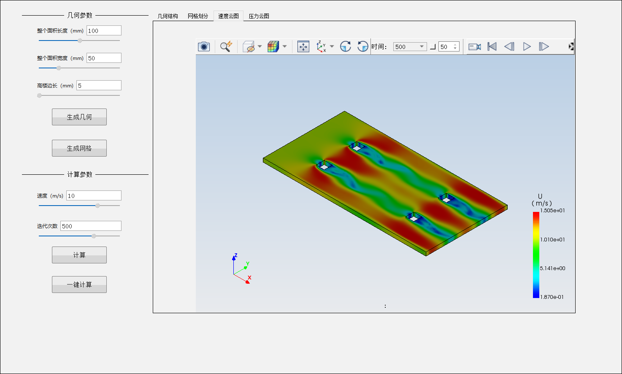
Task: Click the U (m/s) legend title
Action: point(541,200)
